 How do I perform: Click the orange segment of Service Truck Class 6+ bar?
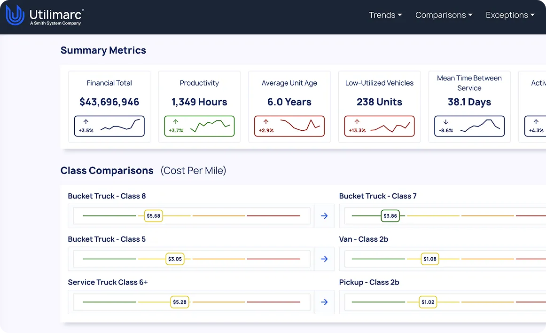point(218,302)
